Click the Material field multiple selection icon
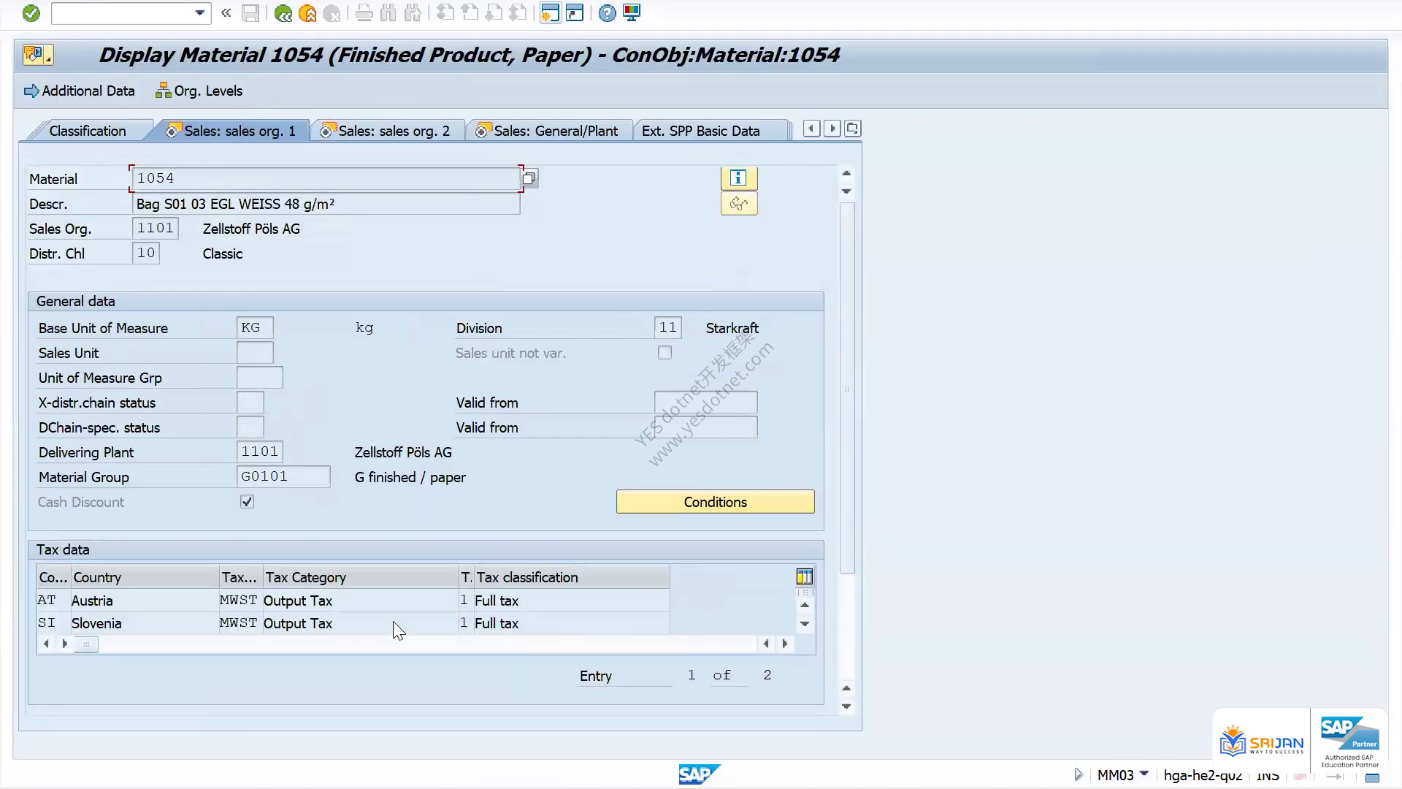The width and height of the screenshot is (1402, 789). click(529, 178)
